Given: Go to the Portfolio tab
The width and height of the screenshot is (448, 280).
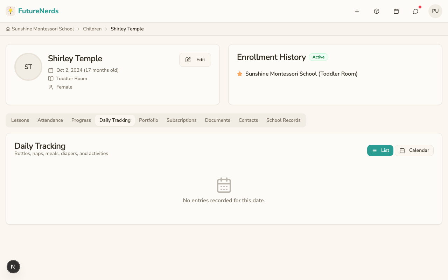Looking at the screenshot, I should (148, 120).
